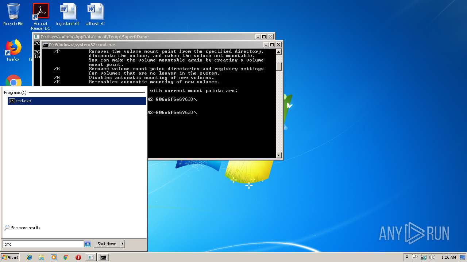
Task: Close the cmd.exe window
Action: pyautogui.click(x=279, y=45)
